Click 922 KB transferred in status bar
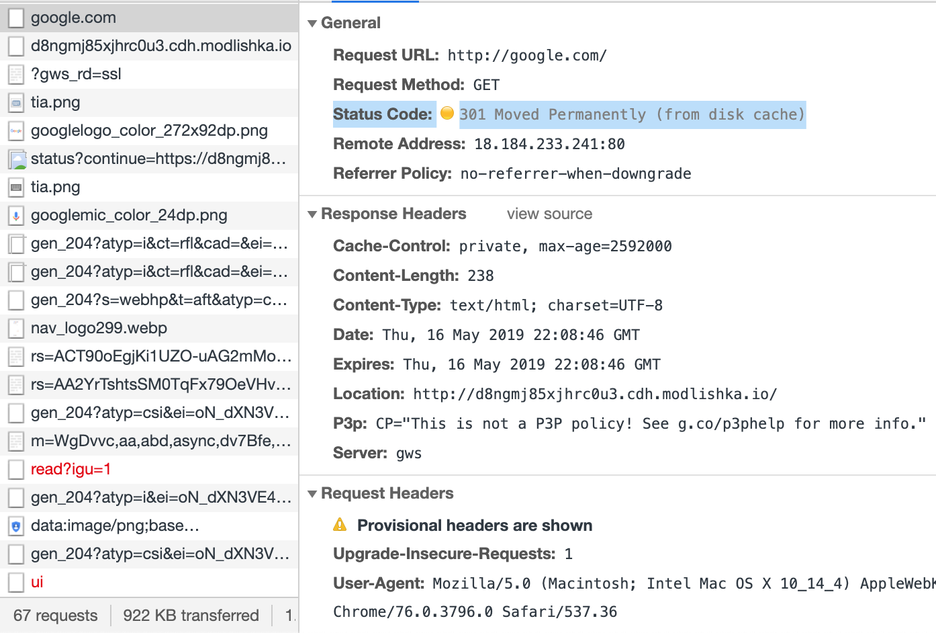Screen dimensions: 936x633 [191, 615]
